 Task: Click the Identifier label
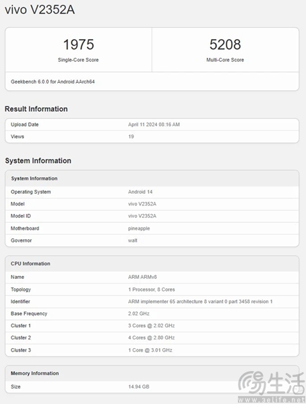[x=20, y=302]
